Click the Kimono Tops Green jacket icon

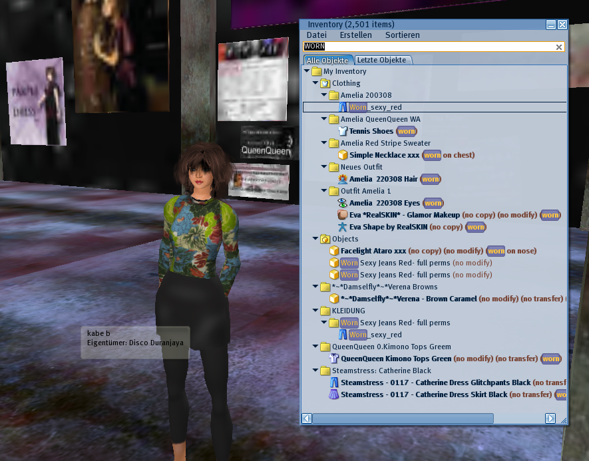(x=334, y=359)
